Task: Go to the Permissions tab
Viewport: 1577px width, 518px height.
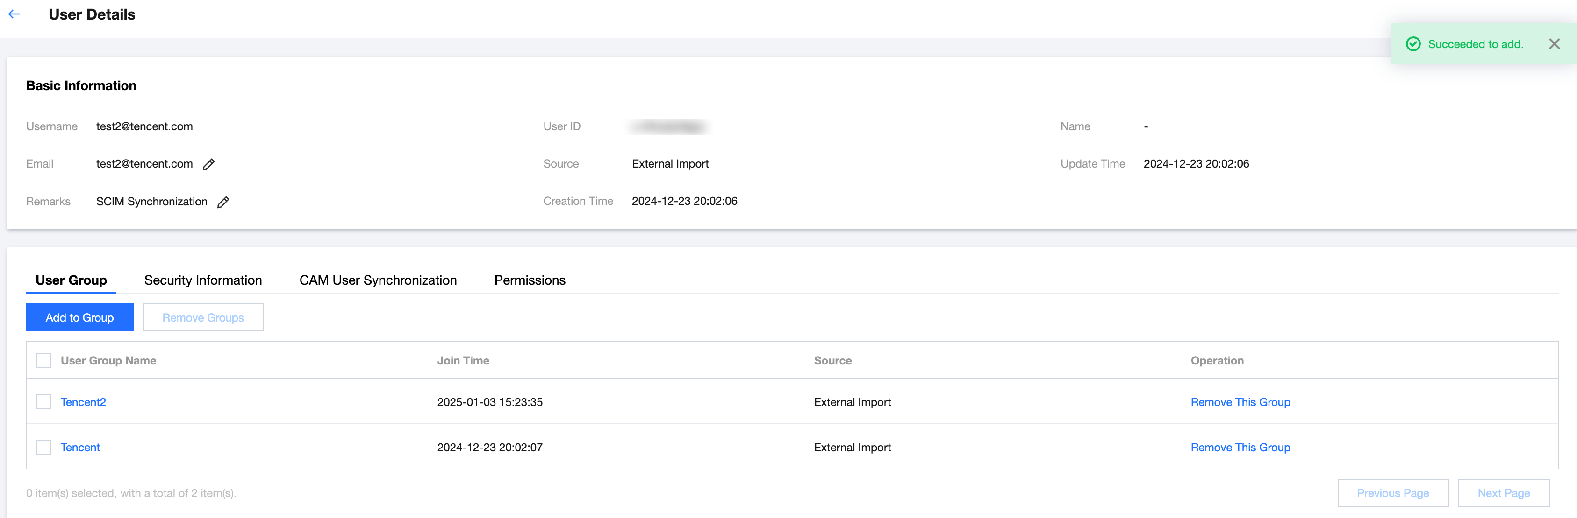Action: pyautogui.click(x=530, y=280)
